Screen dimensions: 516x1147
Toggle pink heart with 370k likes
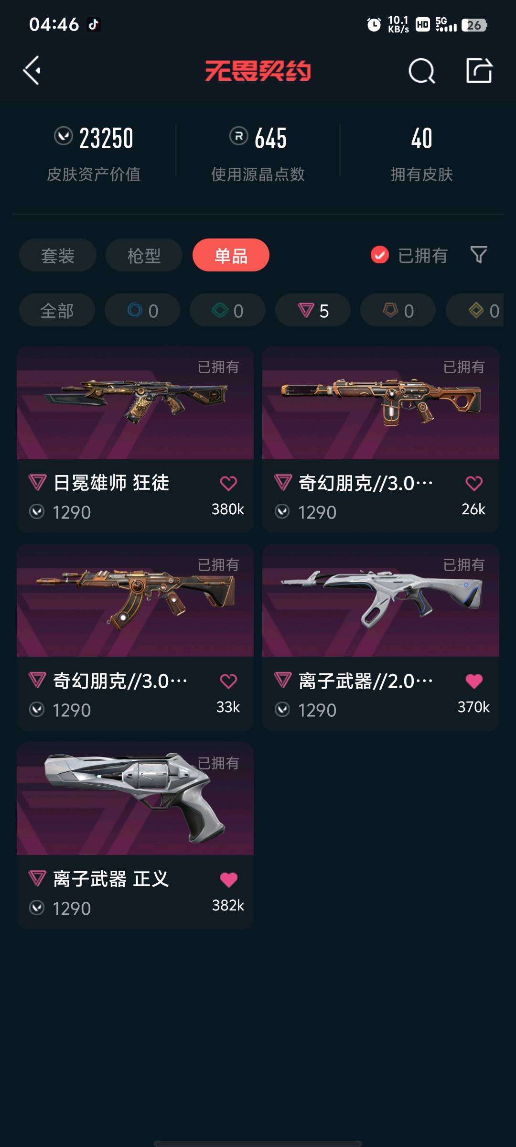[474, 681]
